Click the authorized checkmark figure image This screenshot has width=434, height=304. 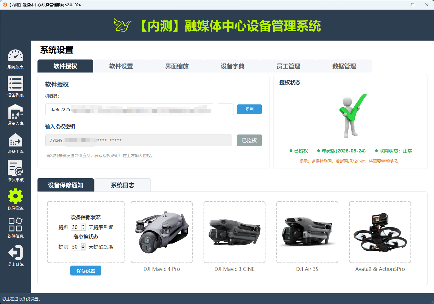point(352,116)
